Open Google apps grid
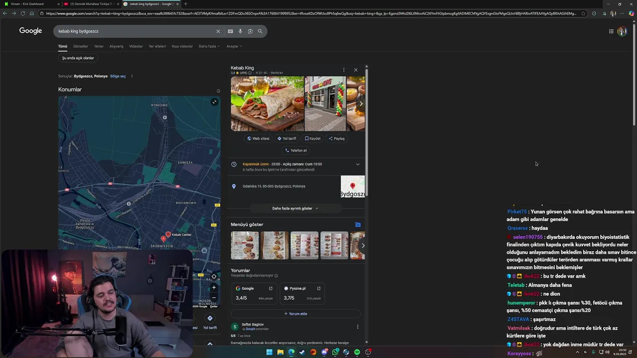This screenshot has height=358, width=637. point(611,31)
